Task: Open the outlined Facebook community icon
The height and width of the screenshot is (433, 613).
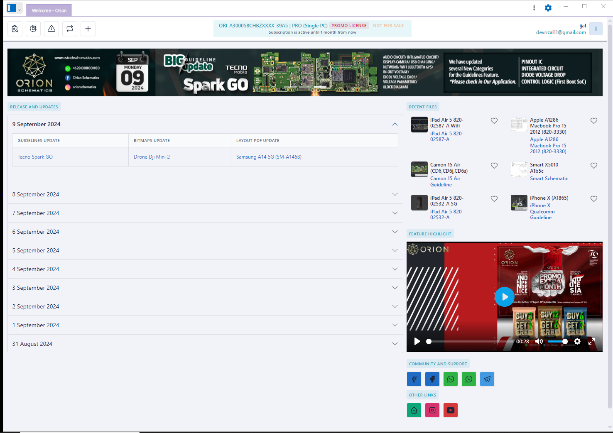Action: (x=414, y=379)
